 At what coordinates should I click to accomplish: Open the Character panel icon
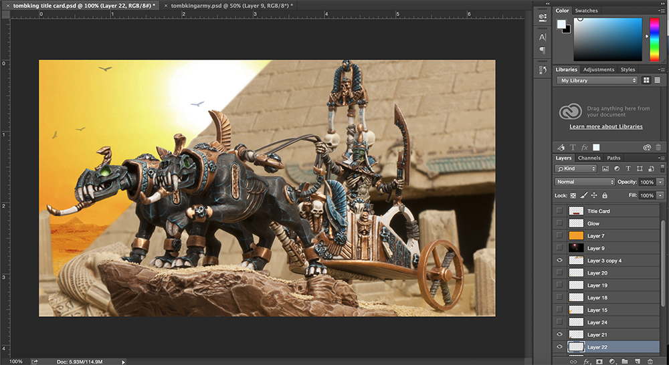tap(543, 37)
